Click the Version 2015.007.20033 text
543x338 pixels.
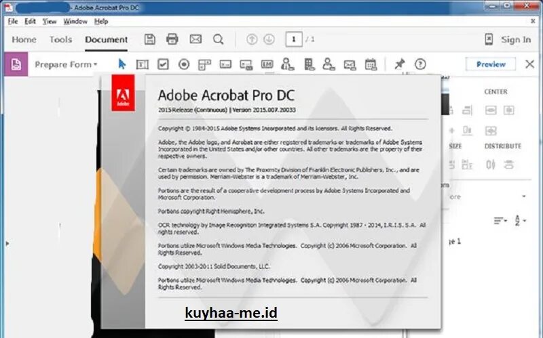click(x=264, y=110)
